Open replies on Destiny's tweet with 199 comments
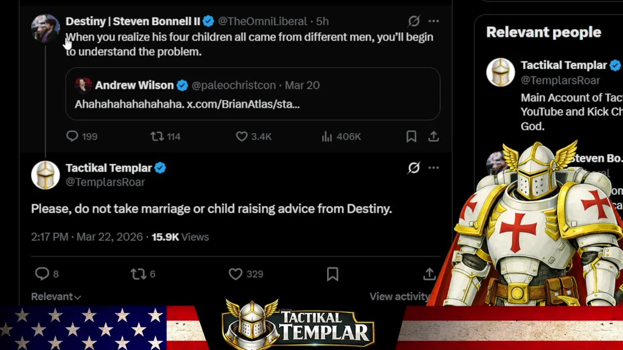Viewport: 623px width, 350px height. [81, 137]
